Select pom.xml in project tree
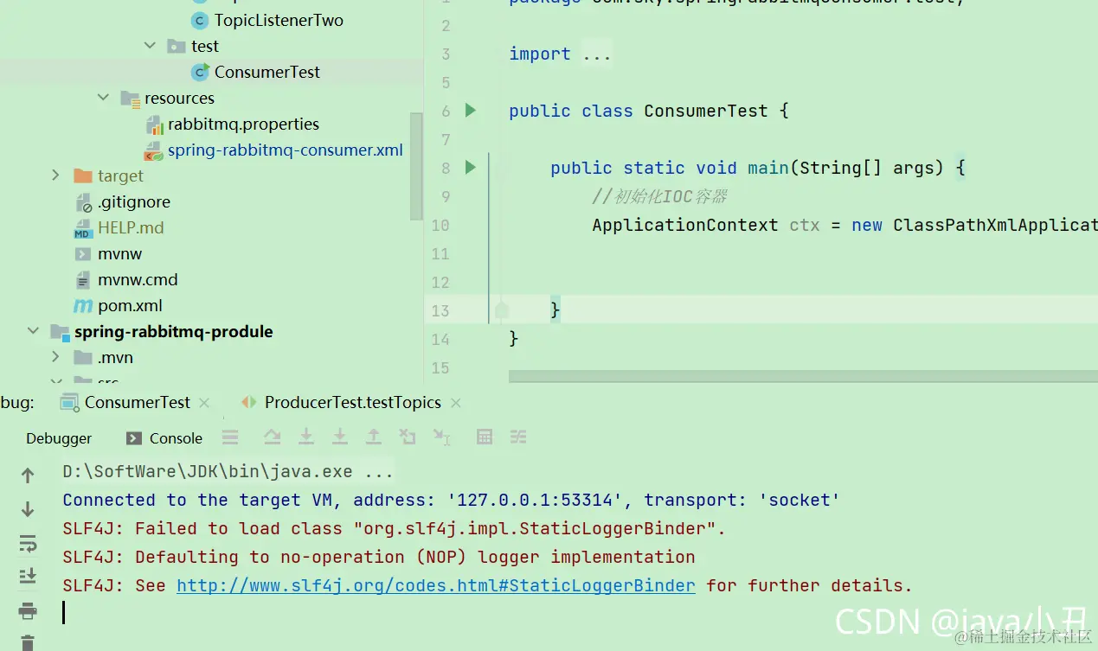This screenshot has width=1098, height=651. pos(130,305)
